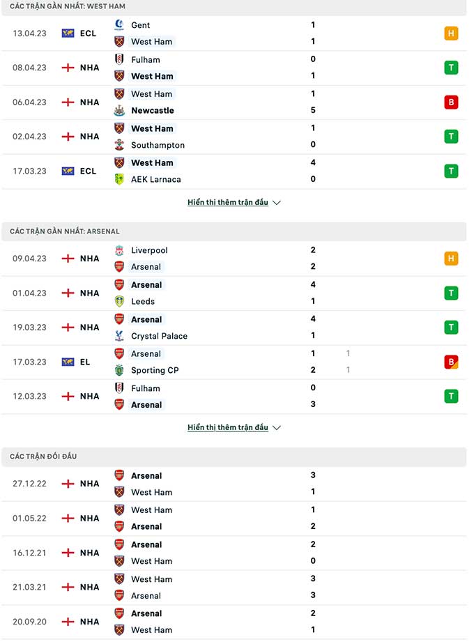The image size is (474, 644).
Task: Expand more West Ham matches with chevron
Action: click(x=277, y=203)
